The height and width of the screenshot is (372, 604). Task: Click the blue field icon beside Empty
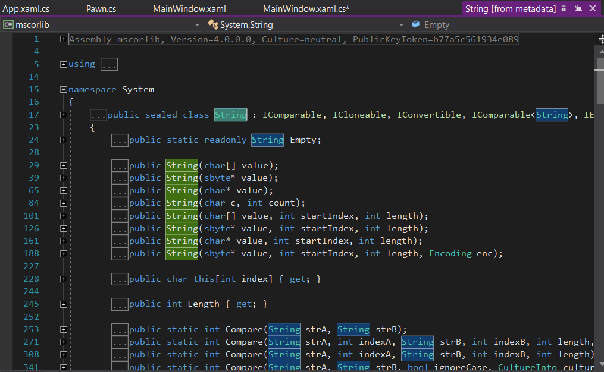415,25
